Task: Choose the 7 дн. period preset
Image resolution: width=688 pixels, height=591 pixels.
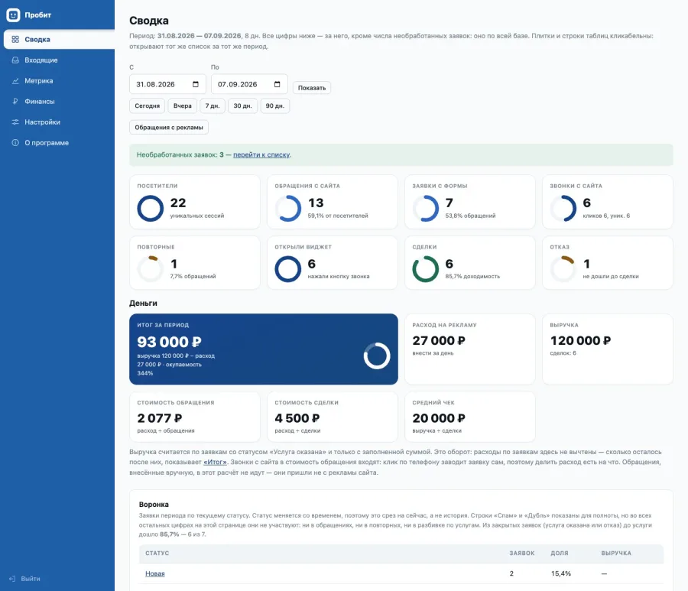Action: pos(213,106)
